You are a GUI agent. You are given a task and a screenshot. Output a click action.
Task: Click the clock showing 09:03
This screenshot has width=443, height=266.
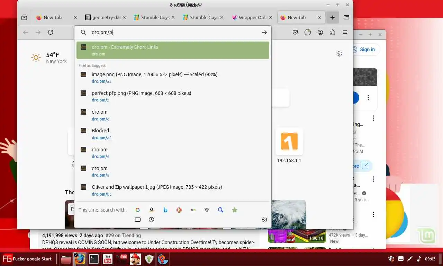(430, 259)
